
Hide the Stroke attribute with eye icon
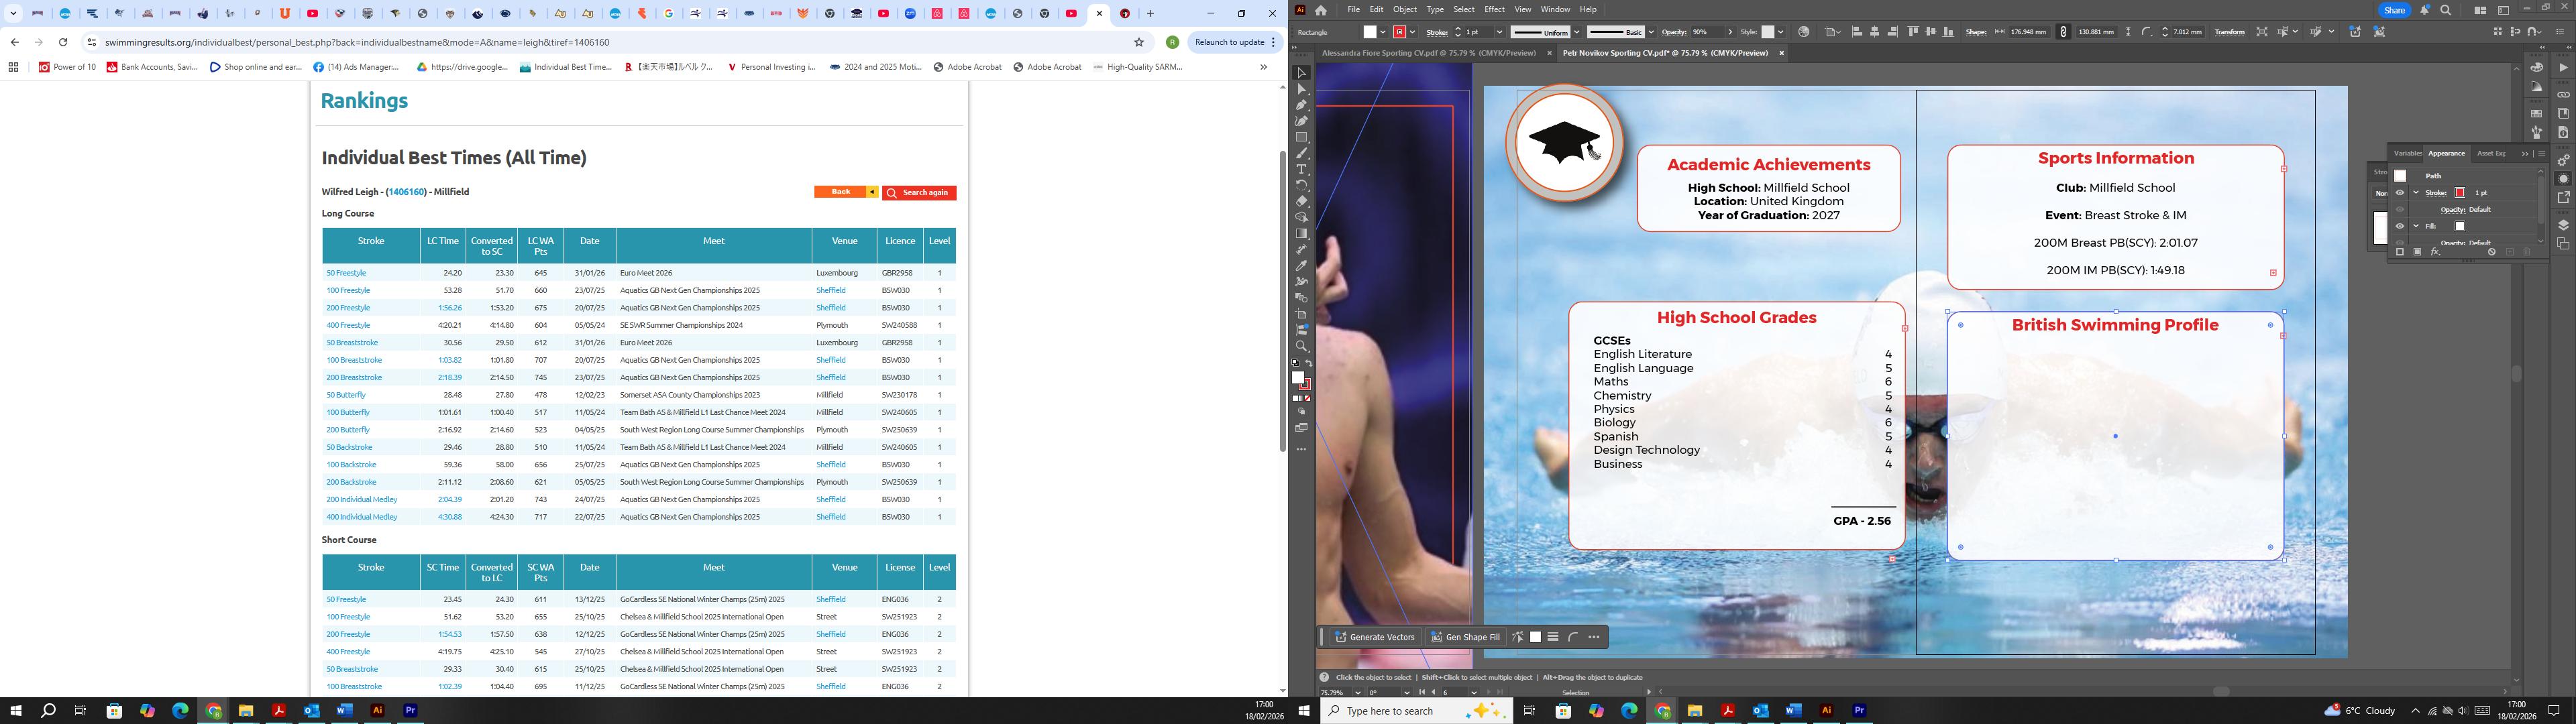coord(2400,193)
